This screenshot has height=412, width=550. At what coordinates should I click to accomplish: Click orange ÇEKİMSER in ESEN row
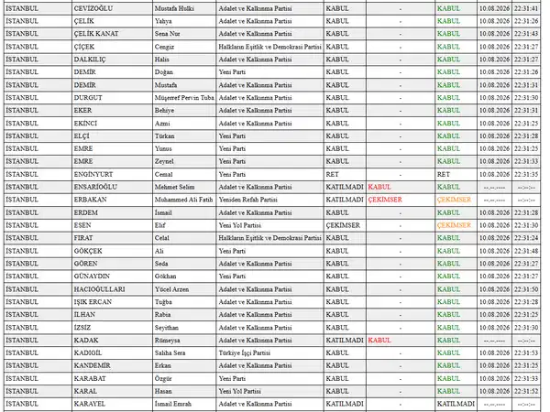(454, 225)
